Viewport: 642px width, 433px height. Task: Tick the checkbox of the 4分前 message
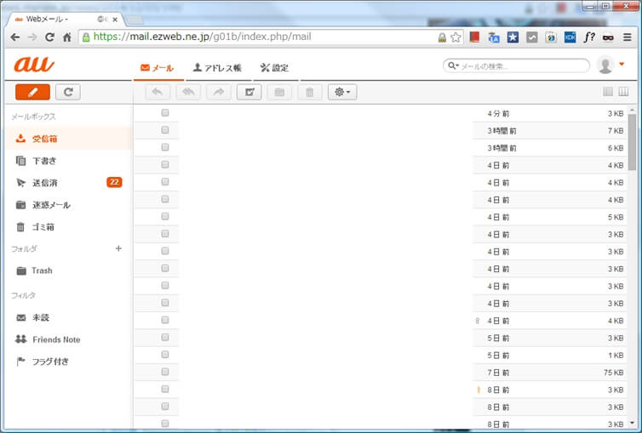pyautogui.click(x=165, y=113)
